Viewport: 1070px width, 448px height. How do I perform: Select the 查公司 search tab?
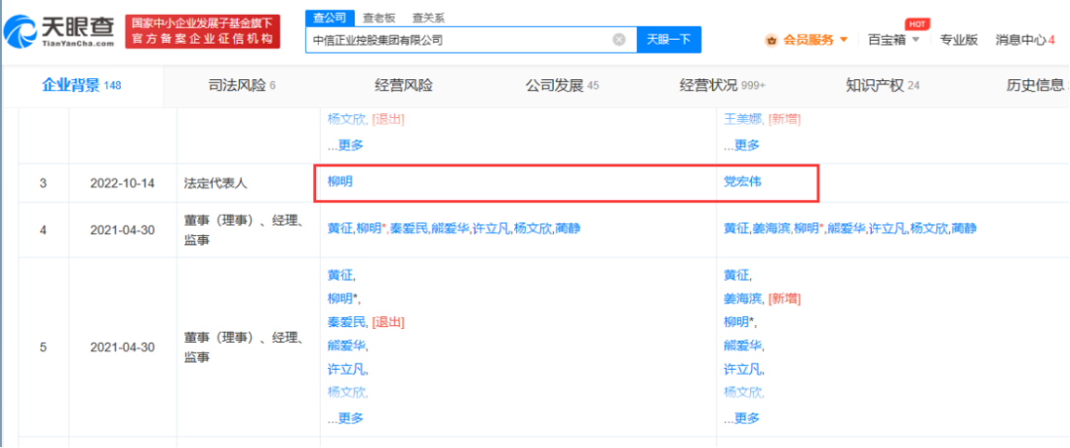330,19
